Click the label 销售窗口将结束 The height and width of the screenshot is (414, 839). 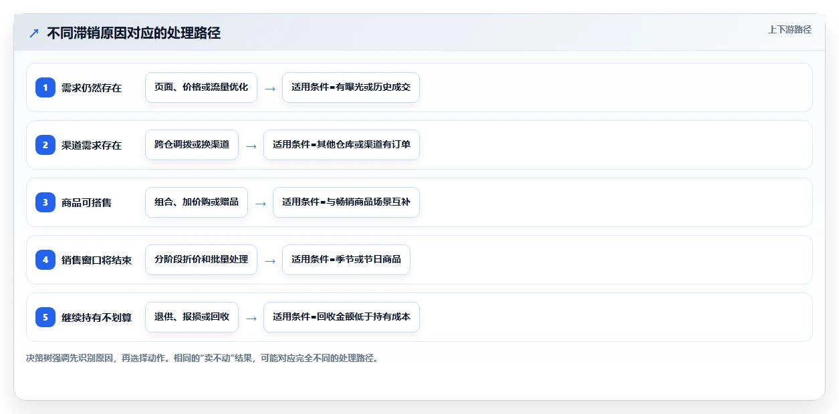point(96,260)
